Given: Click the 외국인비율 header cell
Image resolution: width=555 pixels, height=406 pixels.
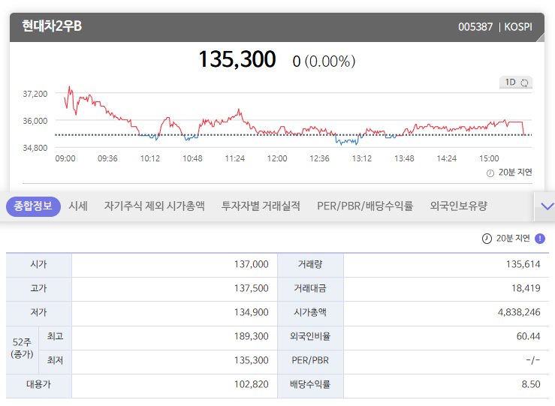Looking at the screenshot, I should coord(310,337).
